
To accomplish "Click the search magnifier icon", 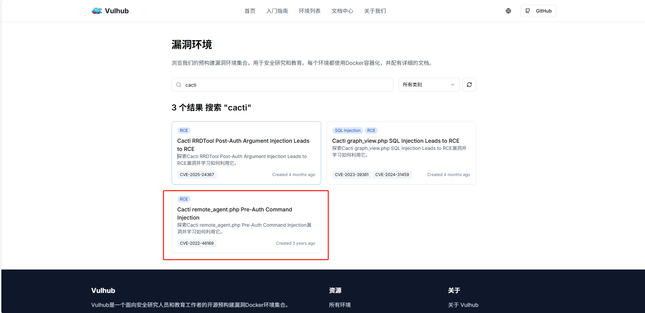I will 179,85.
